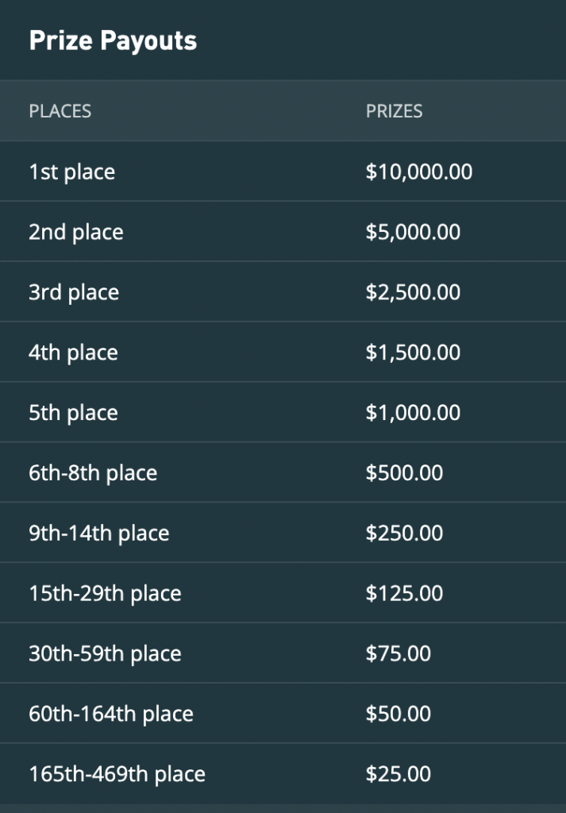Click the $5,000.00 prize value

[413, 232]
